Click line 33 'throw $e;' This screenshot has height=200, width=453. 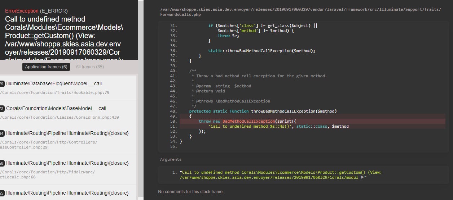[x=228, y=36]
